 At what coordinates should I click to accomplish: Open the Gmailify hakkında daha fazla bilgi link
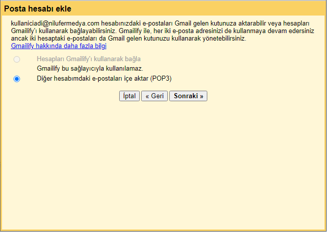(59, 46)
